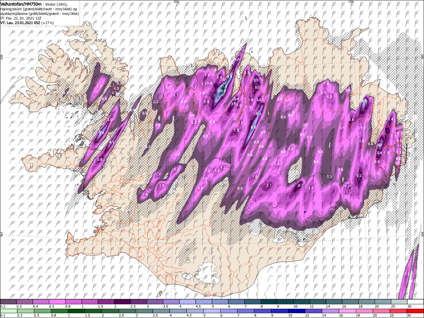Click the bright red final rain legend swatch

click(x=415, y=311)
